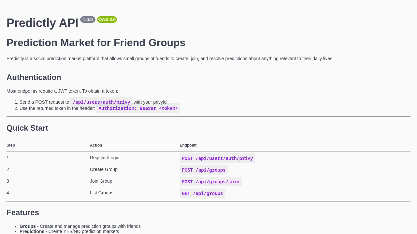Screen dimensions: 417x234
Task: Click POST /api/users/auth/privy in the table
Action: (217, 158)
